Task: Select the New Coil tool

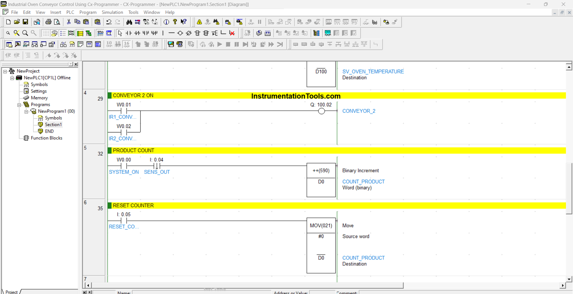Action: coord(180,33)
